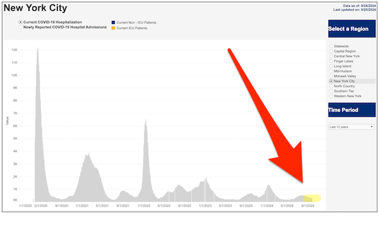
Task: Click the dark blue Non-ICU Patients legend swatch
Action: point(113,23)
